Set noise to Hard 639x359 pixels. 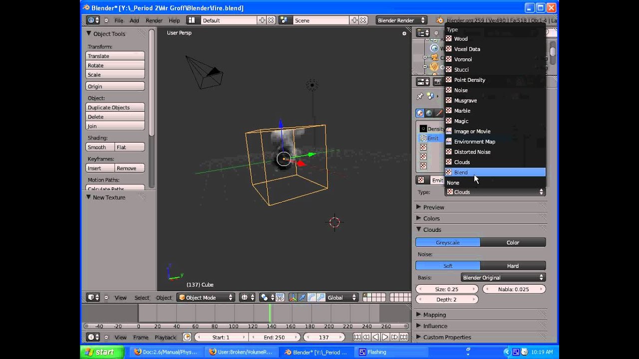513,266
